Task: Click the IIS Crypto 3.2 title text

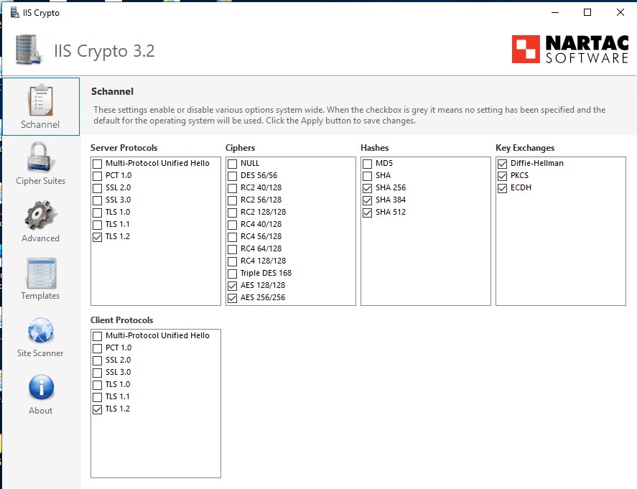Action: [104, 51]
